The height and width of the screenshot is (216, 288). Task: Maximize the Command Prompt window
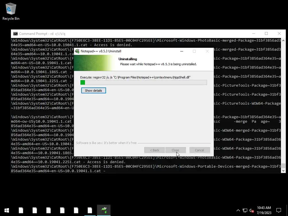pos(266,34)
